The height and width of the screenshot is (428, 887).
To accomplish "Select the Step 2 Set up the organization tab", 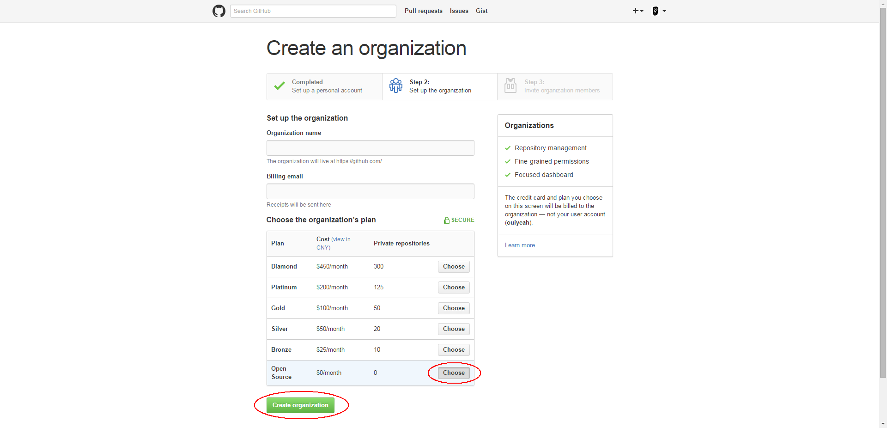I will click(x=440, y=86).
